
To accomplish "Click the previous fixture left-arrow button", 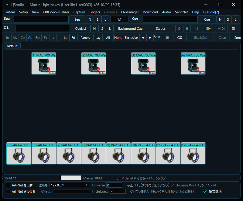I will (143, 38).
